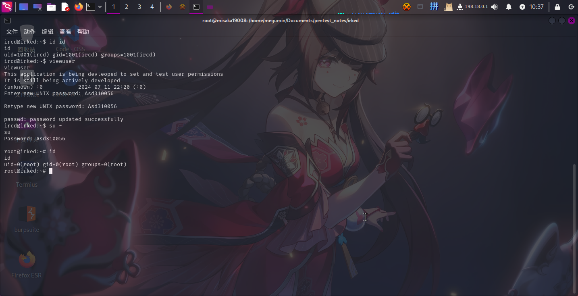Image resolution: width=578 pixels, height=296 pixels.
Task: Expand the terminal launcher dropdown arrow
Action: 100,7
